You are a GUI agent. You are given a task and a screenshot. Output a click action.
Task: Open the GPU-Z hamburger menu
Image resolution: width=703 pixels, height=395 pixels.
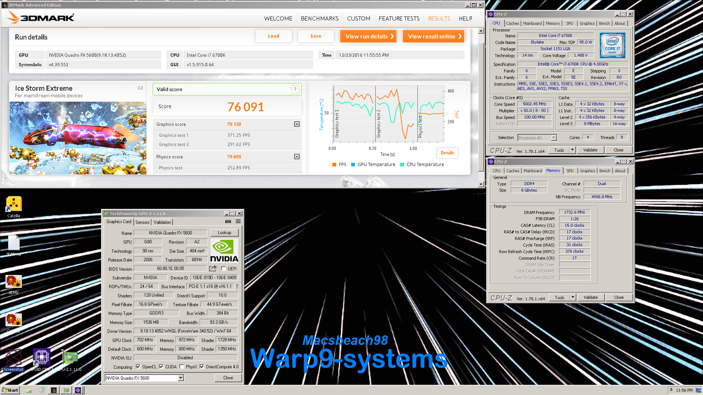click(238, 222)
